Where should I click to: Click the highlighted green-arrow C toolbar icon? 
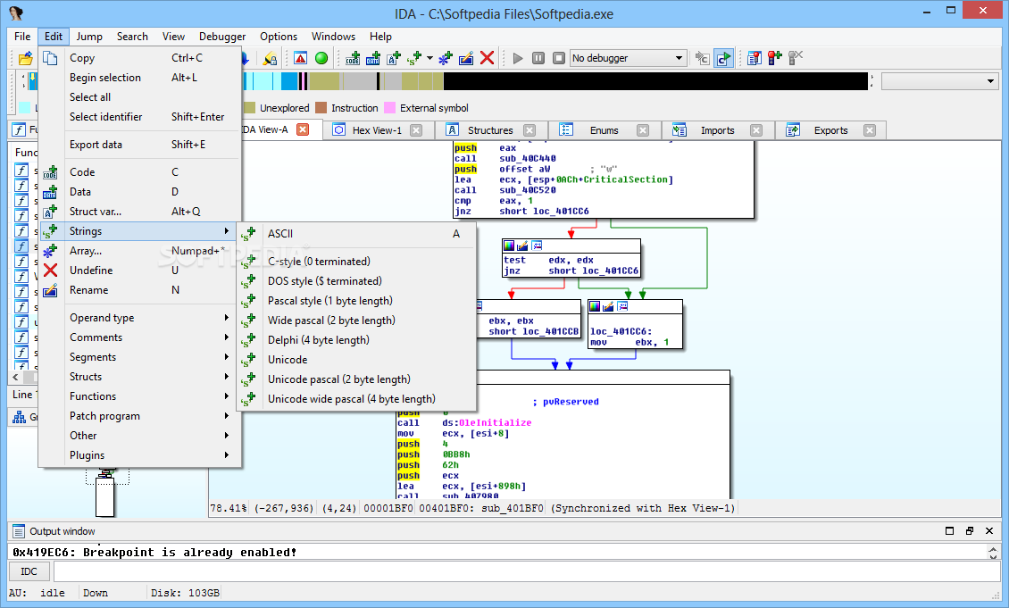(x=724, y=58)
